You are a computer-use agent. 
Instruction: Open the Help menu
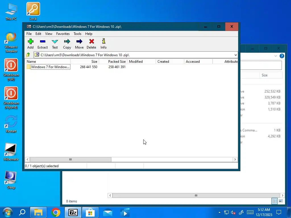point(89,34)
